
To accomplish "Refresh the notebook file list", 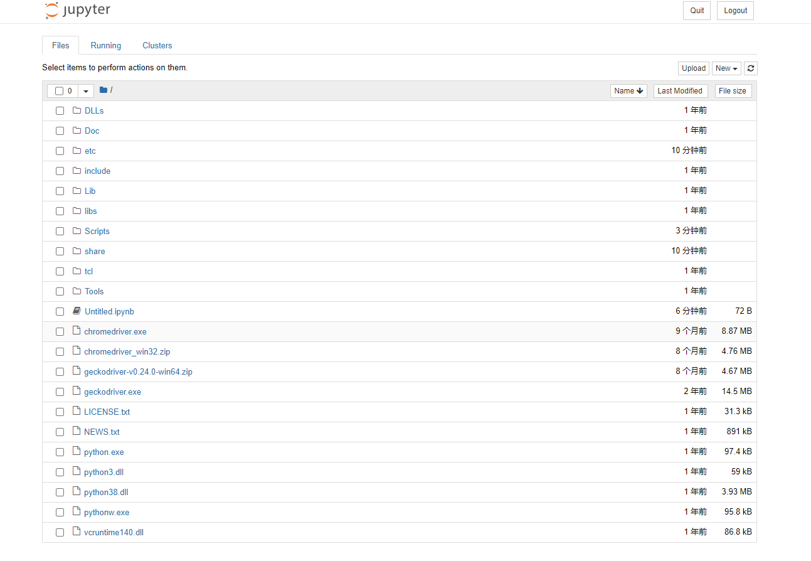I will [751, 68].
